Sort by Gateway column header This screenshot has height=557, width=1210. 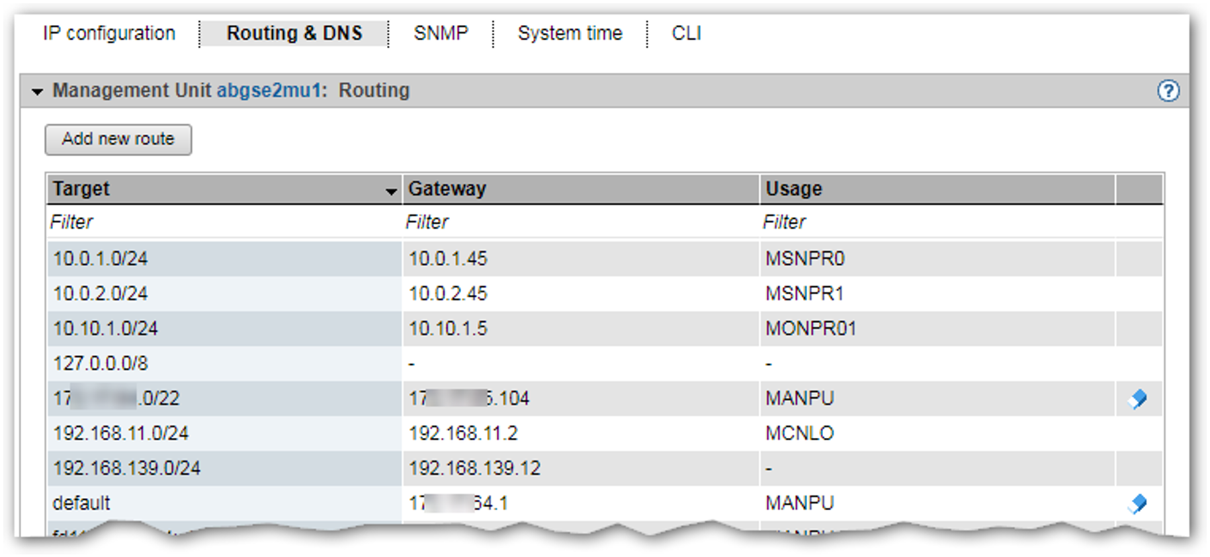[447, 189]
